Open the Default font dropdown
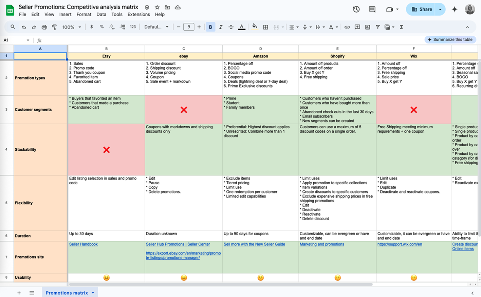 point(156,27)
